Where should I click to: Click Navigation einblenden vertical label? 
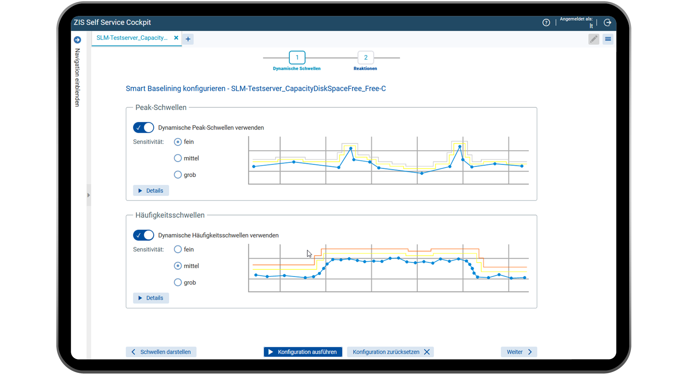[x=77, y=77]
